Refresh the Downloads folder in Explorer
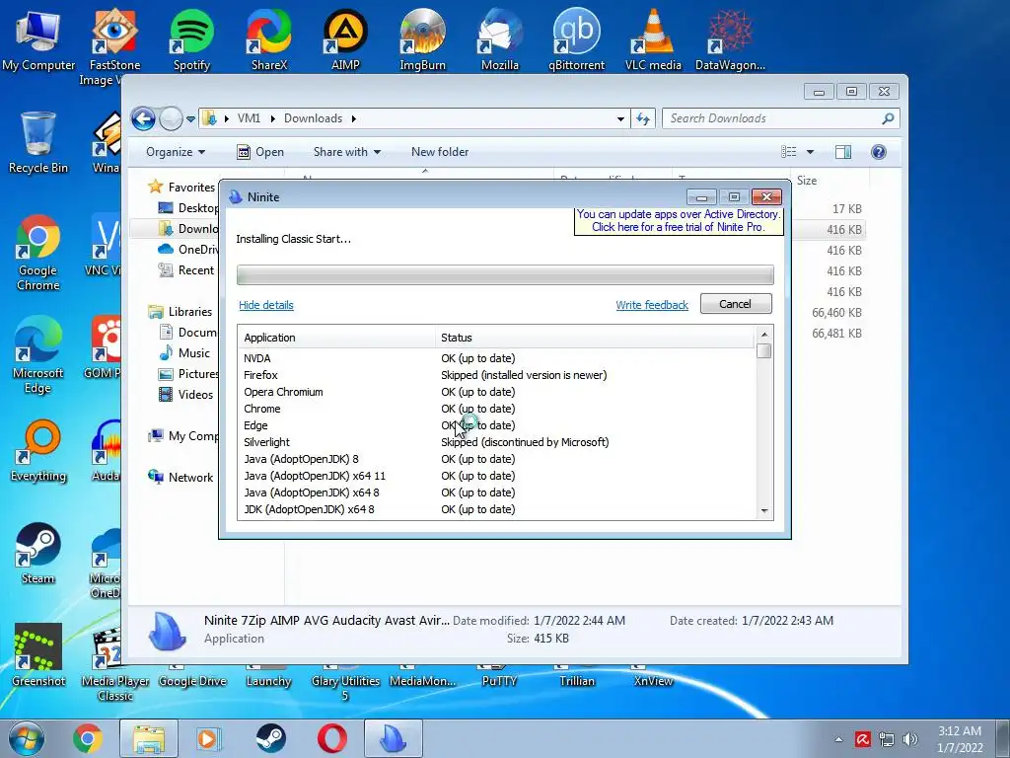The width and height of the screenshot is (1010, 758). [643, 118]
